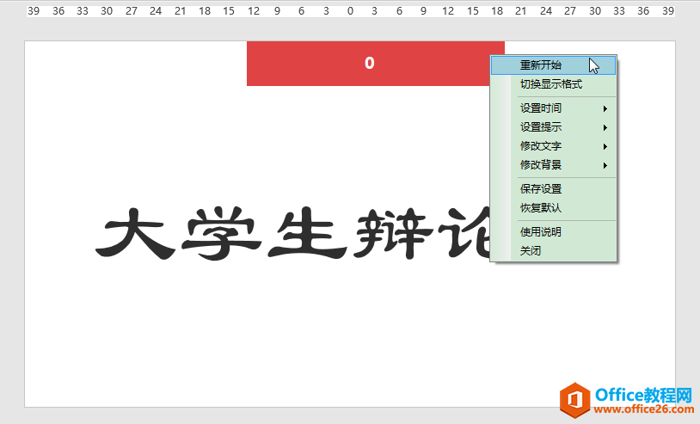Open the 修改背景 submenu
Image resolution: width=700 pixels, height=424 pixels.
pyautogui.click(x=553, y=165)
